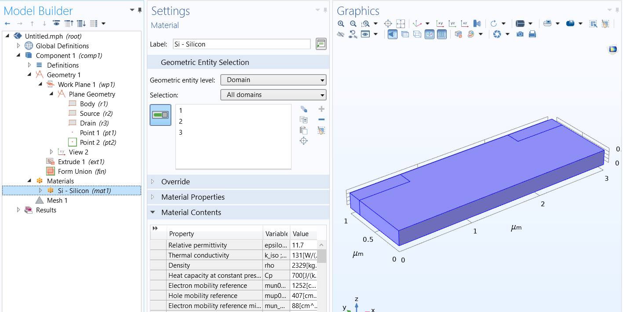
Task: Select the Mesh 1 node
Action: coord(57,201)
